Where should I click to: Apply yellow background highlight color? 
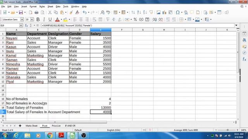[x=65, y=19]
